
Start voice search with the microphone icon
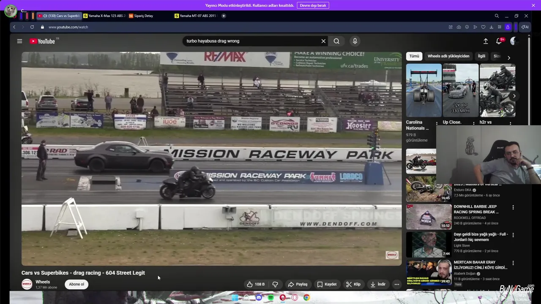pyautogui.click(x=355, y=41)
